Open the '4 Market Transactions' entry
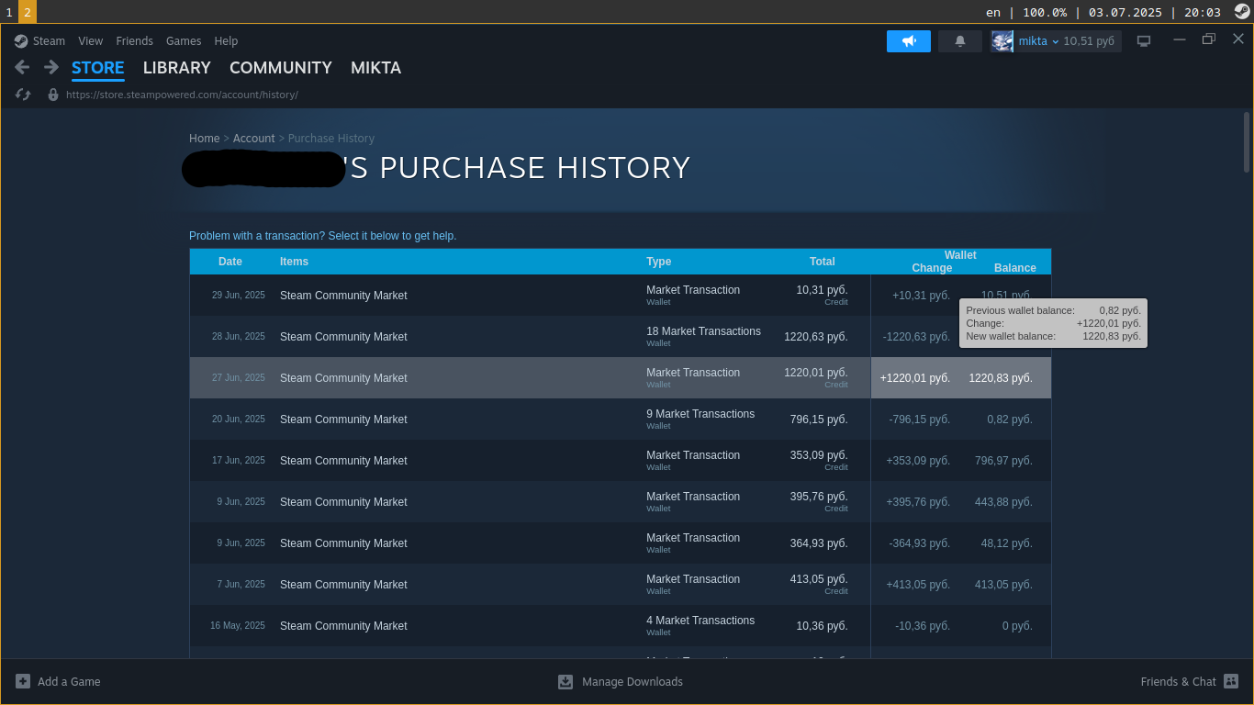The height and width of the screenshot is (705, 1254). click(x=700, y=621)
